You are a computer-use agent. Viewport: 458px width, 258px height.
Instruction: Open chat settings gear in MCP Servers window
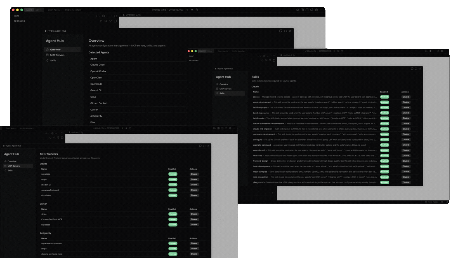[52, 133]
